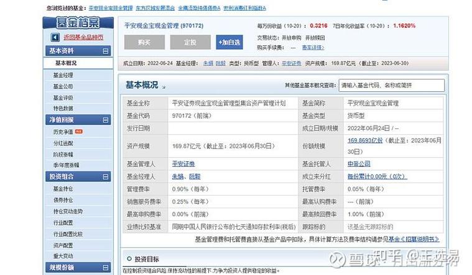Open recently viewed fund 东方区域发展混合 link

(155, 8)
